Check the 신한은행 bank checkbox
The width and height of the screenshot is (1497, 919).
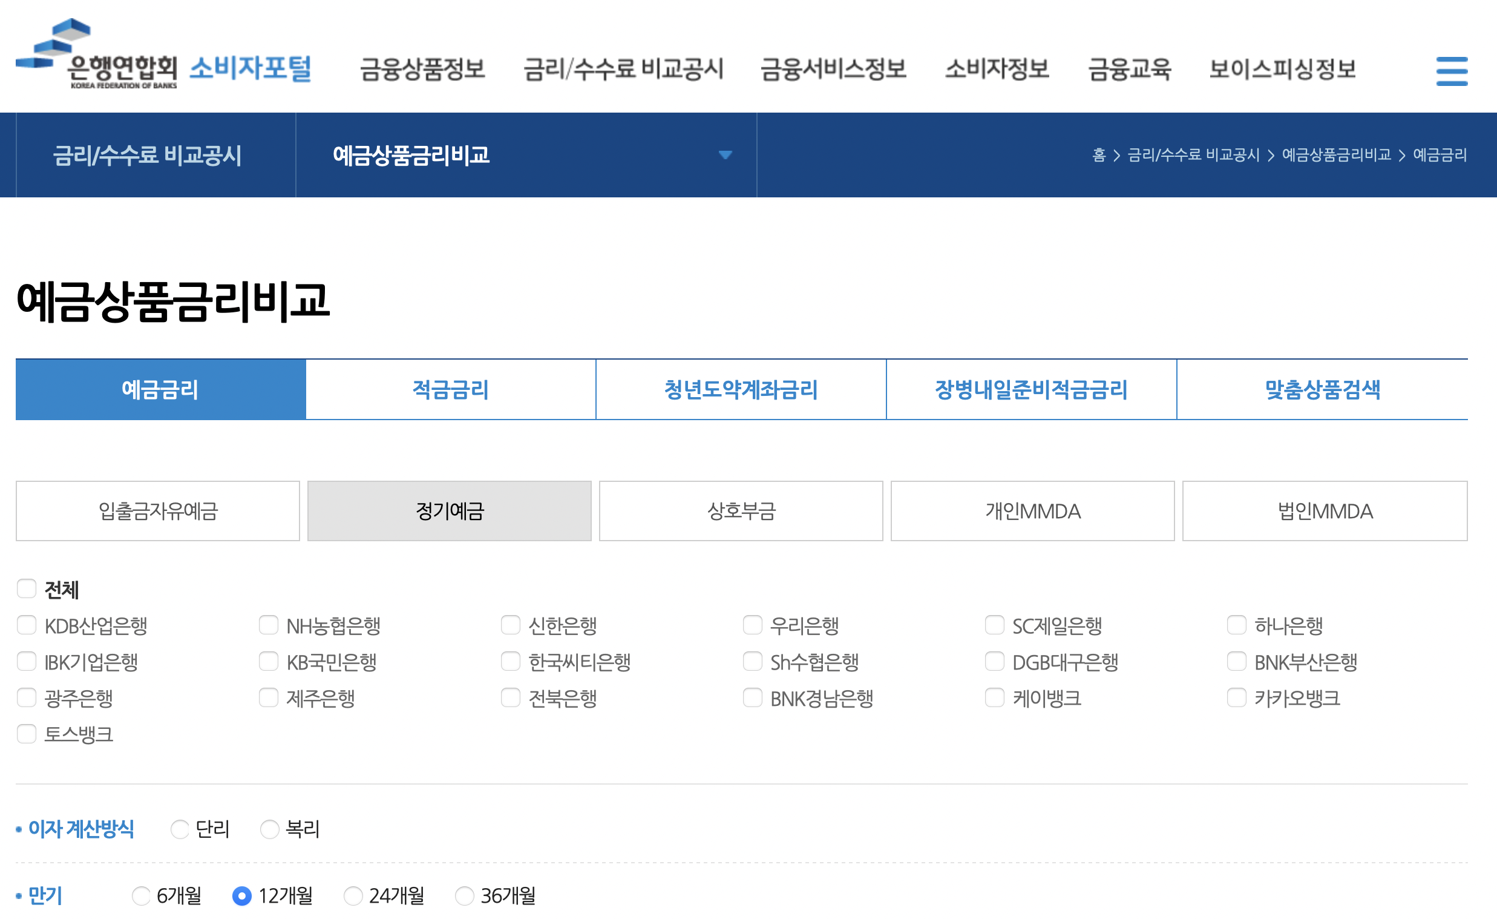click(509, 625)
